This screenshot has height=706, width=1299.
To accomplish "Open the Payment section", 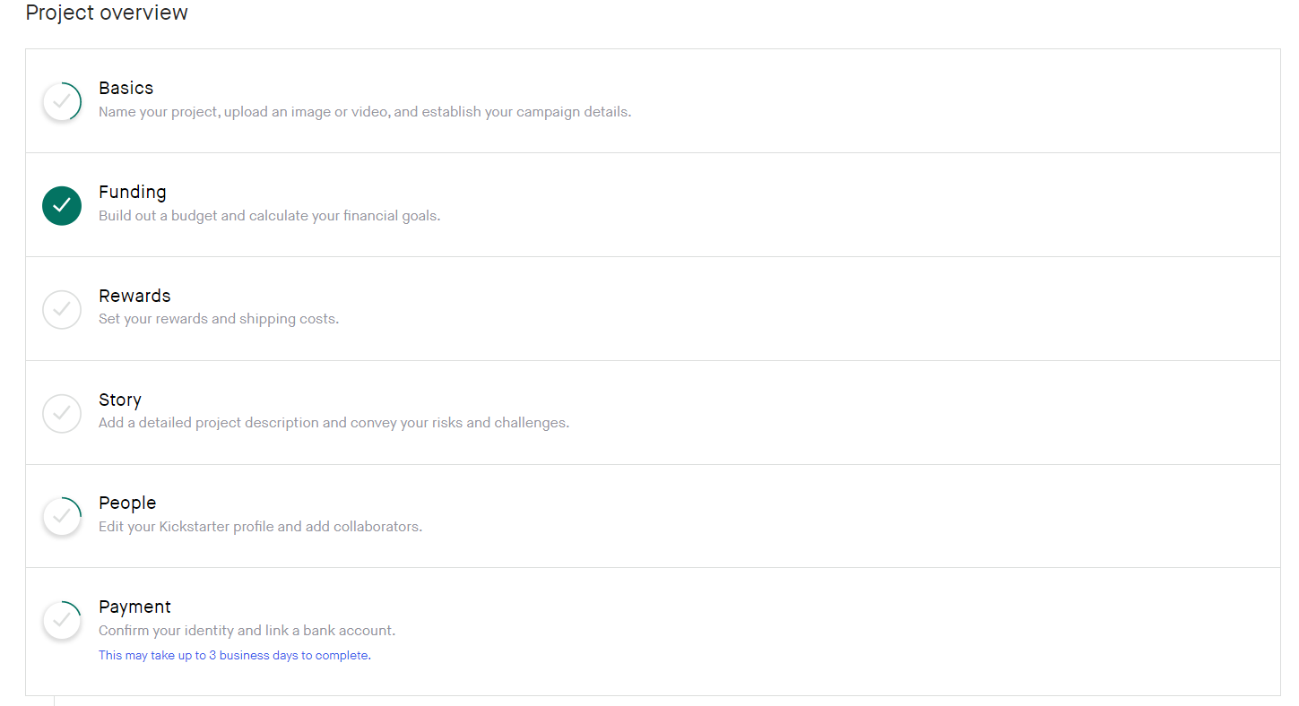I will (653, 632).
